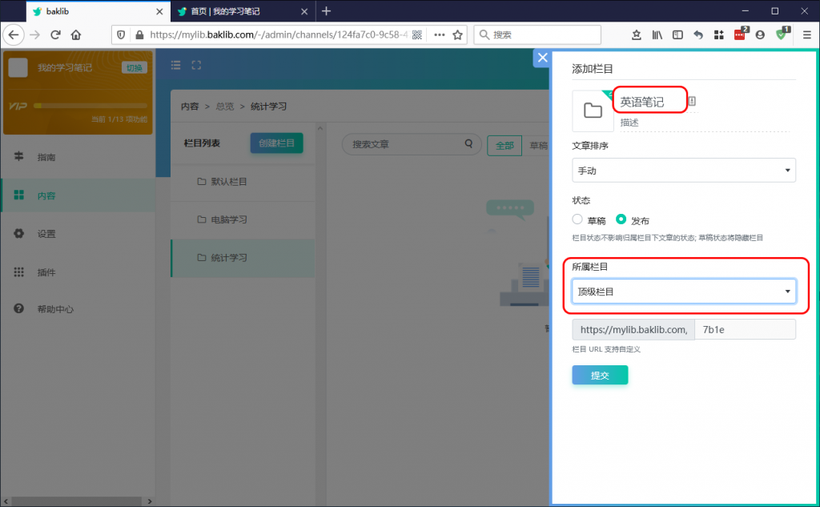Click the column URL slug field 7b1e
This screenshot has height=507, width=820.
744,329
